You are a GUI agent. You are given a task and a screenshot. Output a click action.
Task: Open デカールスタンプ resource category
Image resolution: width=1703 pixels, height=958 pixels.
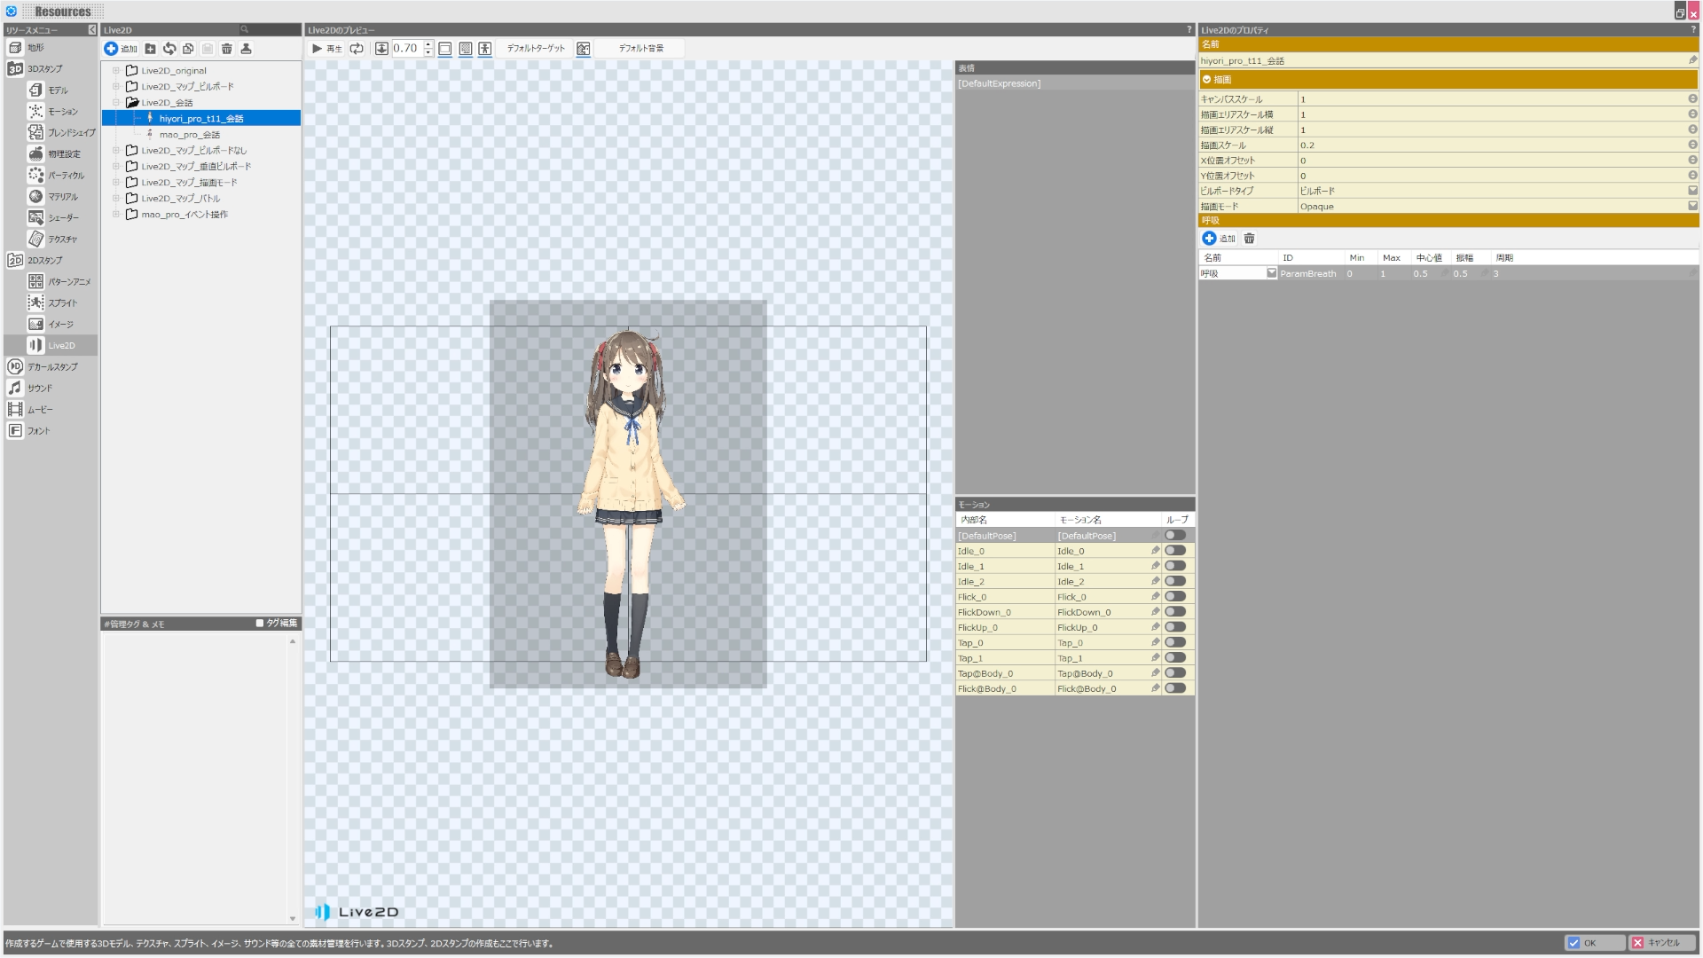tap(43, 367)
